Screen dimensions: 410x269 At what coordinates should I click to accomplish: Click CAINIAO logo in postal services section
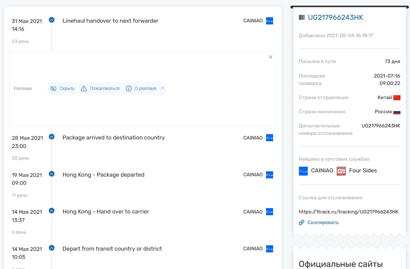tap(303, 171)
